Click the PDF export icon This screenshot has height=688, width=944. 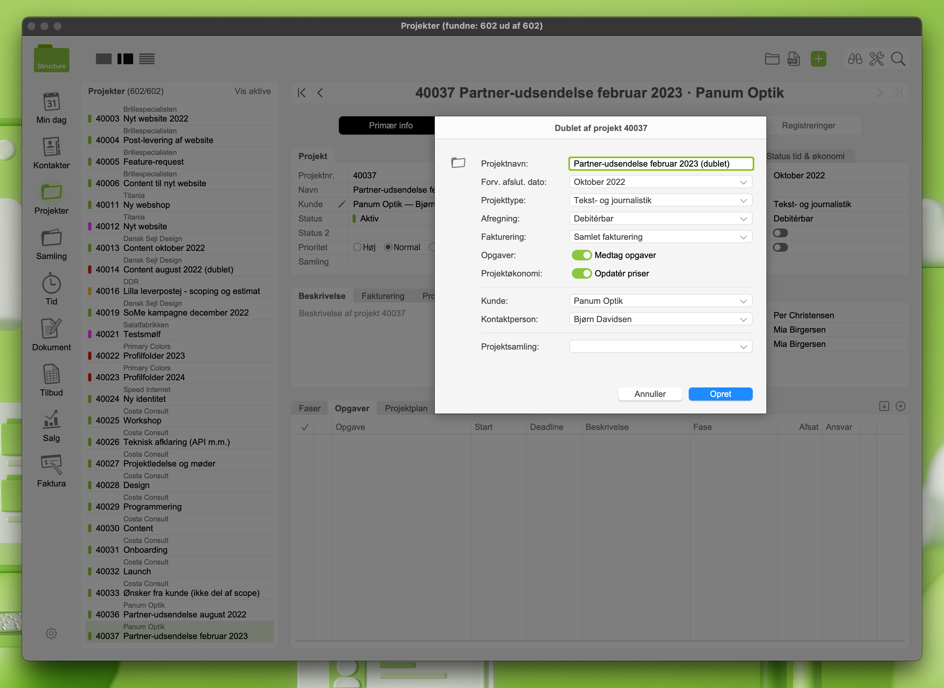[793, 59]
